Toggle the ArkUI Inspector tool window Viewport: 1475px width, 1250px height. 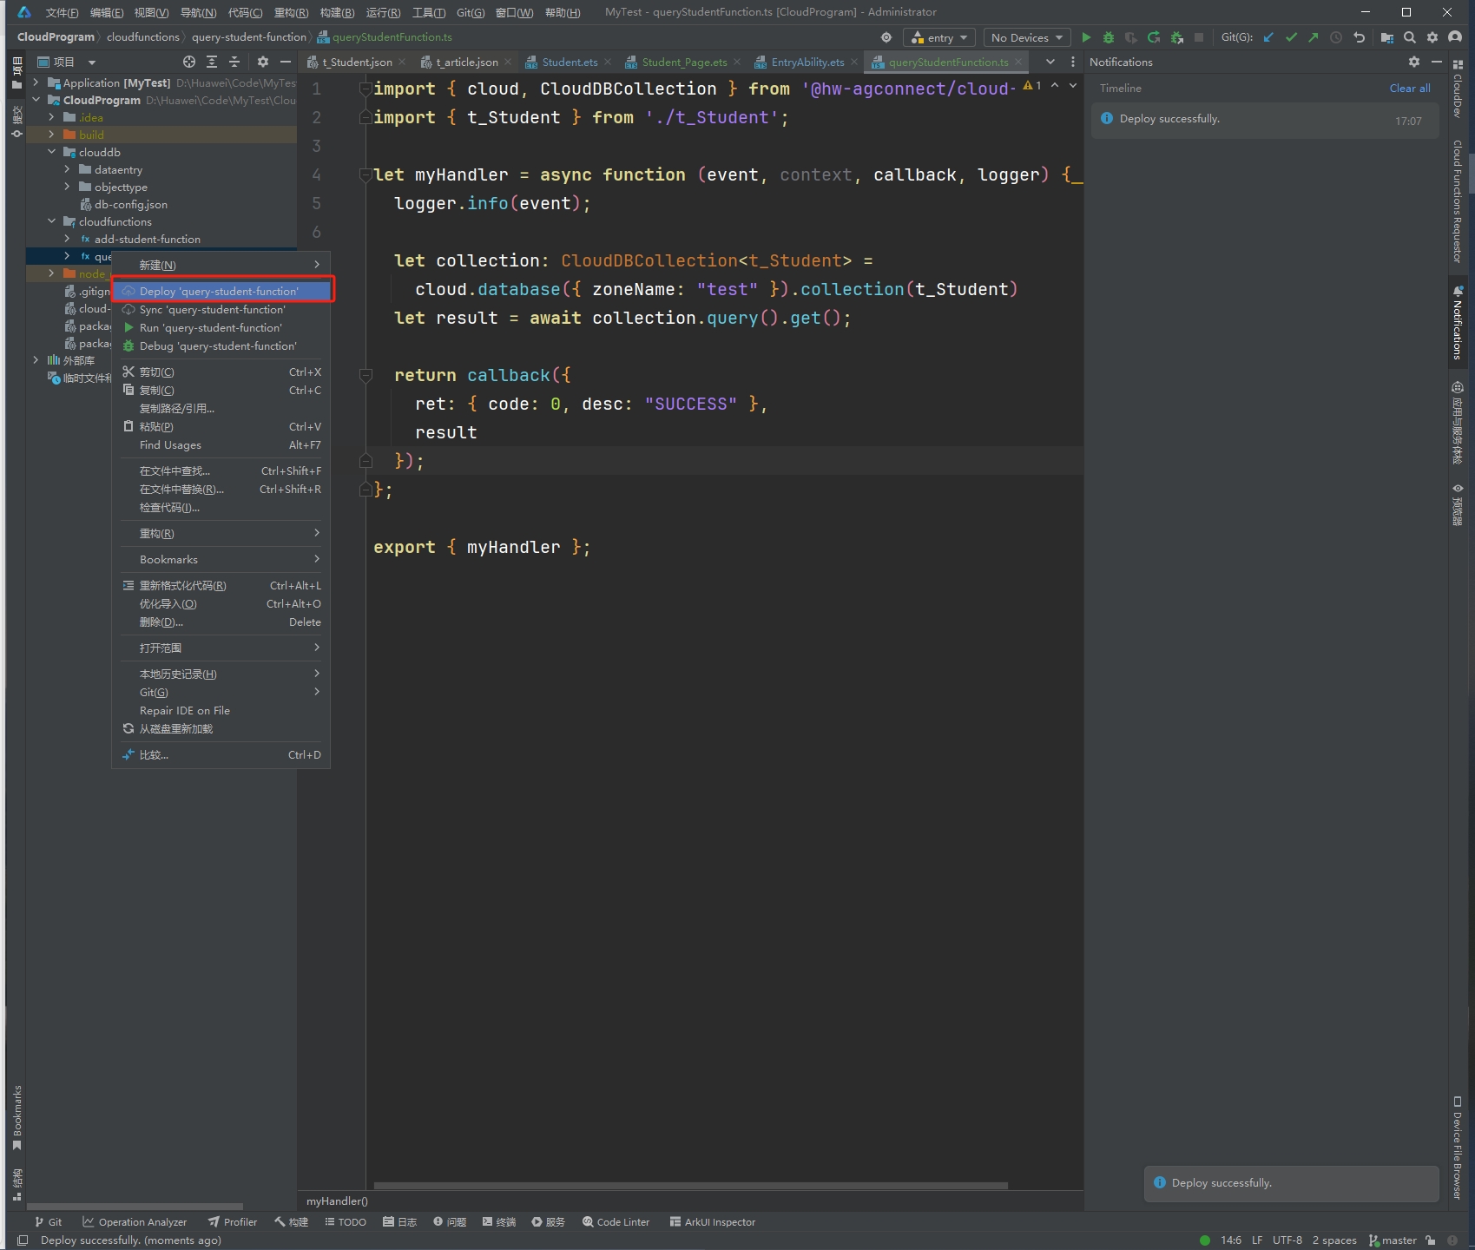coord(713,1221)
